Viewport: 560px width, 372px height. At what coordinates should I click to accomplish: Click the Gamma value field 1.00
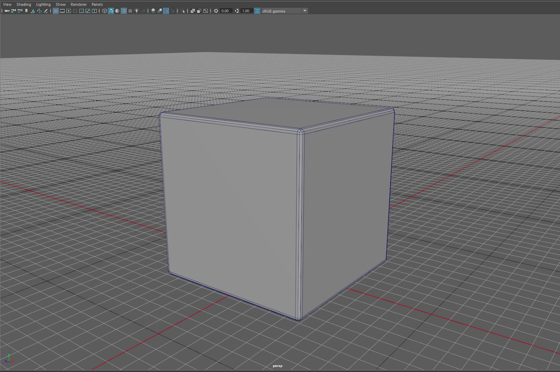point(247,11)
